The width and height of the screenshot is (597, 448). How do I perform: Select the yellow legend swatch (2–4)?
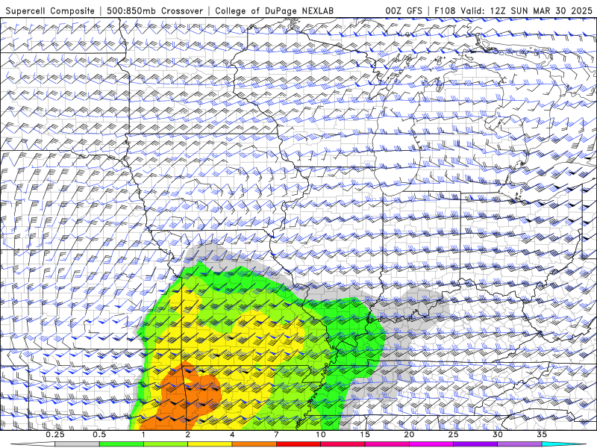210,444
